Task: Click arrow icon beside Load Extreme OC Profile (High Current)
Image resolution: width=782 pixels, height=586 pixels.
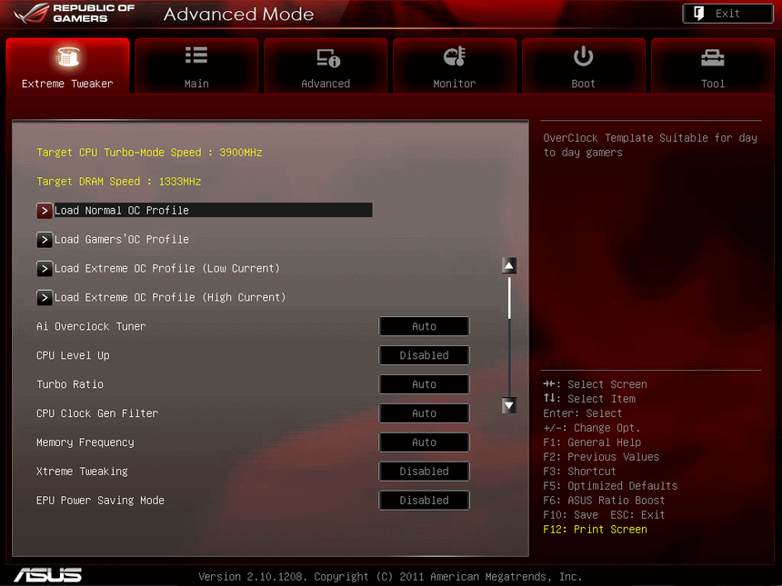Action: (x=44, y=297)
